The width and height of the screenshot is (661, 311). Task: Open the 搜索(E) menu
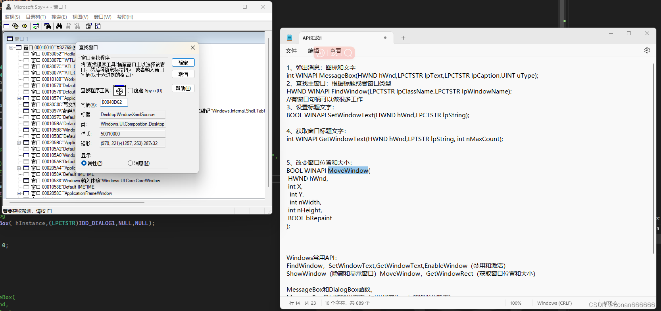[x=59, y=17]
